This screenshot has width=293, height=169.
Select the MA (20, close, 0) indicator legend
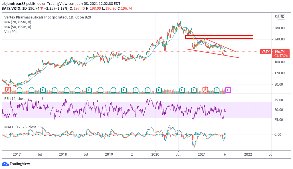[18, 22]
